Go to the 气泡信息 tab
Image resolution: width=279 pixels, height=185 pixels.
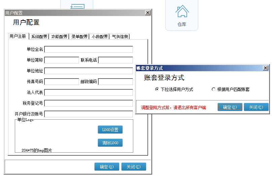click(x=120, y=37)
